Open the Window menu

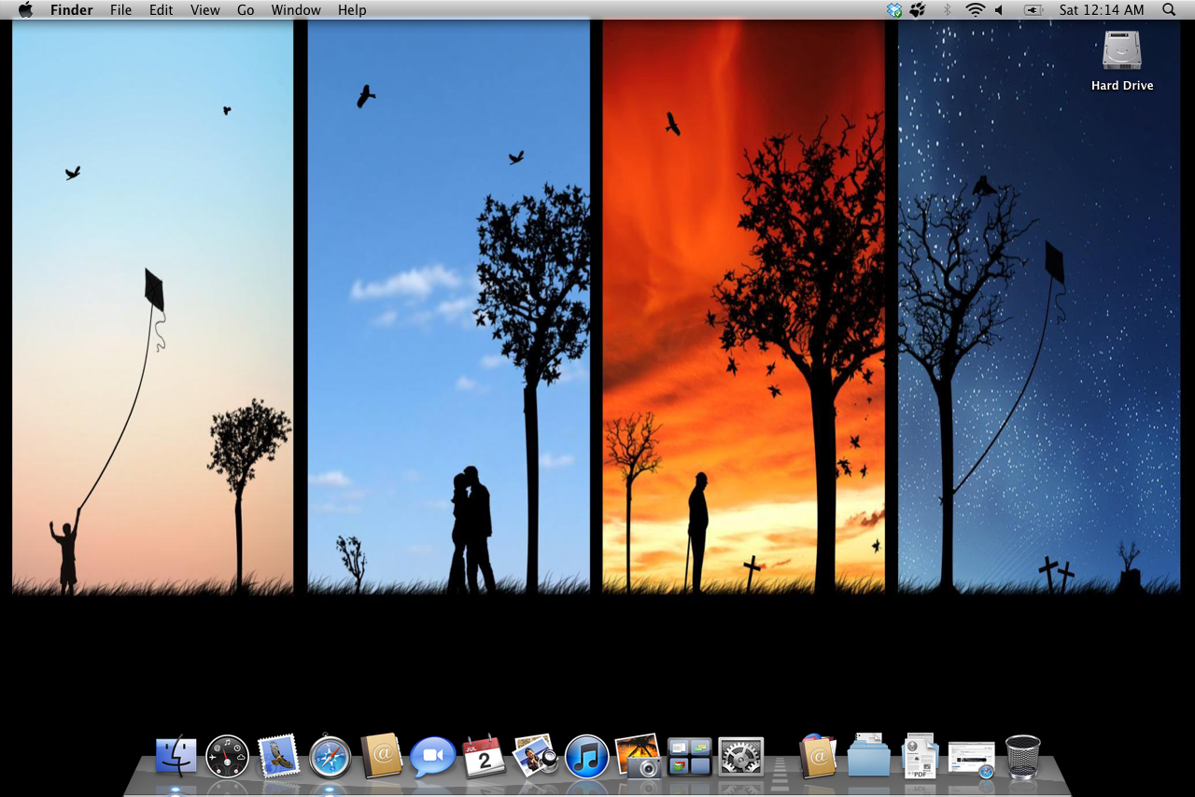(296, 10)
